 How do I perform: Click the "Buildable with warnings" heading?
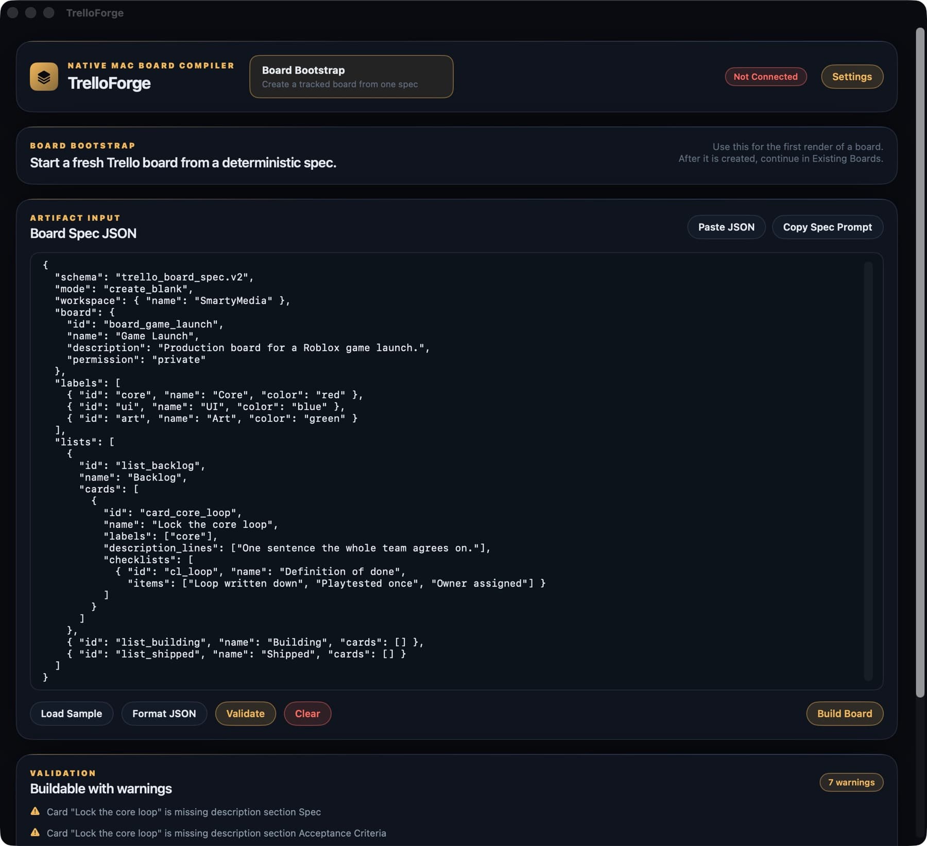101,789
